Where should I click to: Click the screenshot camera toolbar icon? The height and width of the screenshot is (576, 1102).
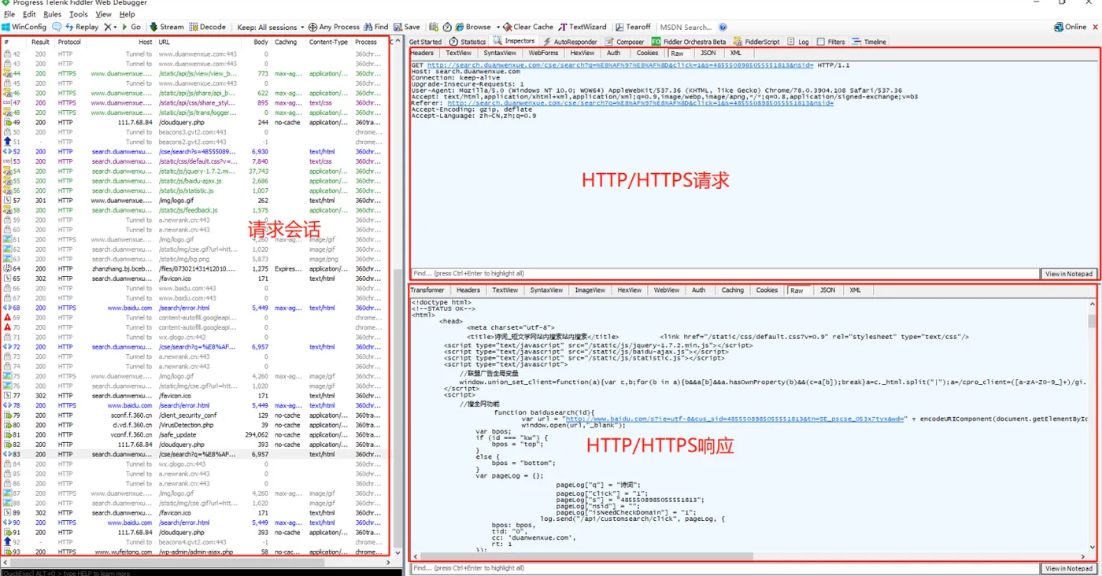434,27
